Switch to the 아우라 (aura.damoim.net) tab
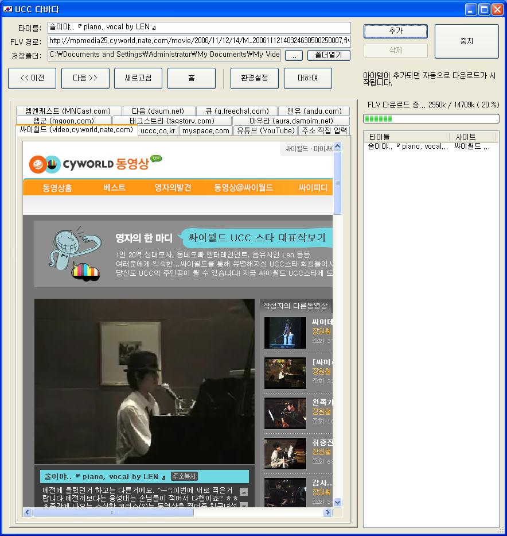Image resolution: width=507 pixels, height=536 pixels. click(291, 120)
